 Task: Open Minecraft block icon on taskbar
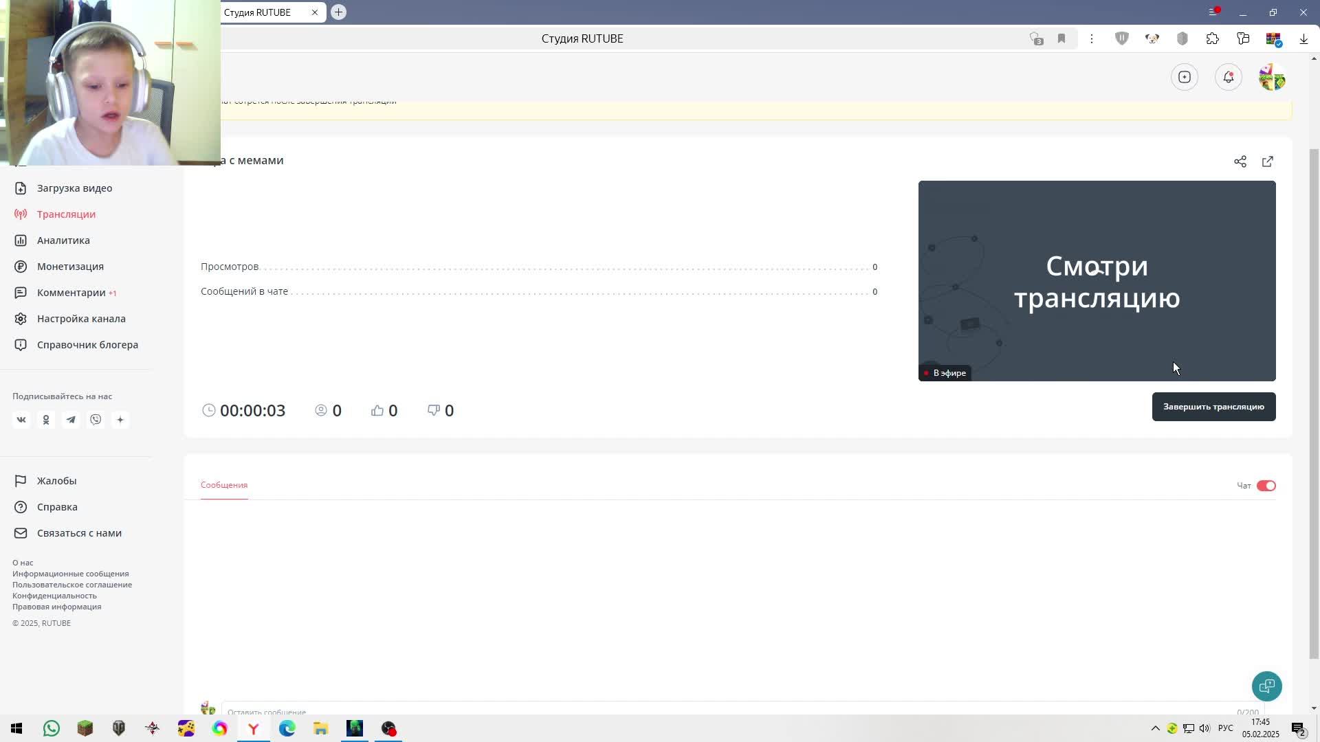[85, 728]
